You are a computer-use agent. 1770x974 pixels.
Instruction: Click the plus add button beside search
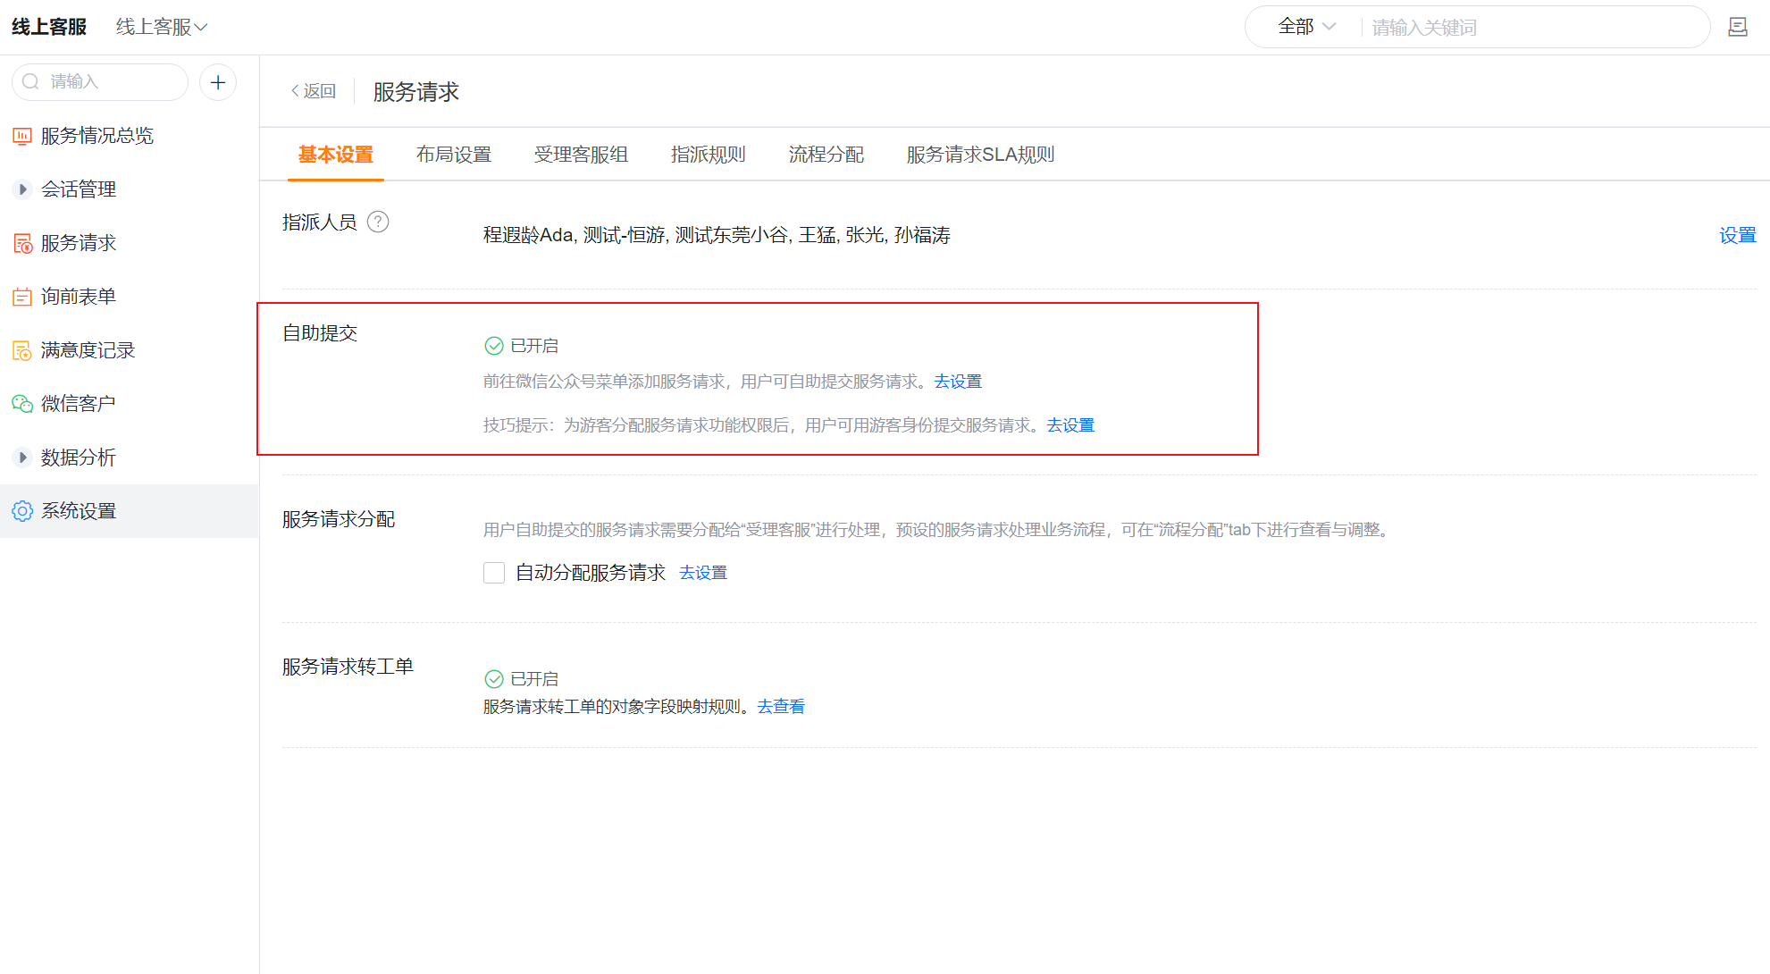pos(217,82)
